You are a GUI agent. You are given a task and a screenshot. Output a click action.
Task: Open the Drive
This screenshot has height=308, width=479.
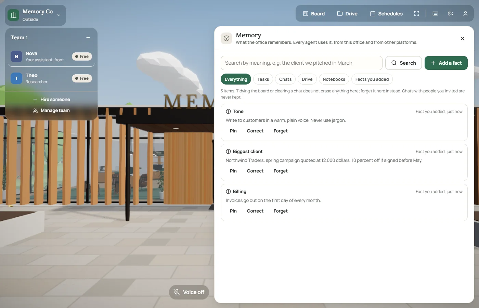(347, 14)
